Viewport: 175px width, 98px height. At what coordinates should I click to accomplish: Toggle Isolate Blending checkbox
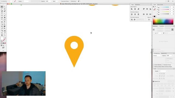point(153,65)
